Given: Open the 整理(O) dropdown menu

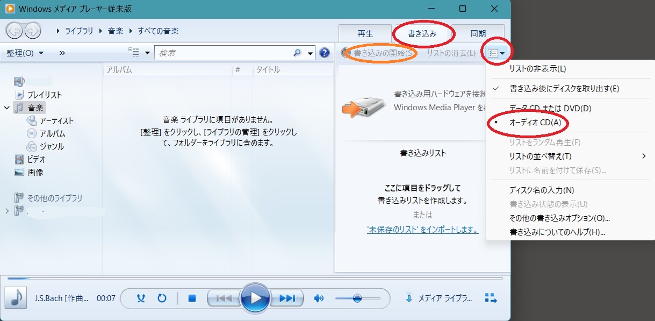Looking at the screenshot, I should click(25, 53).
